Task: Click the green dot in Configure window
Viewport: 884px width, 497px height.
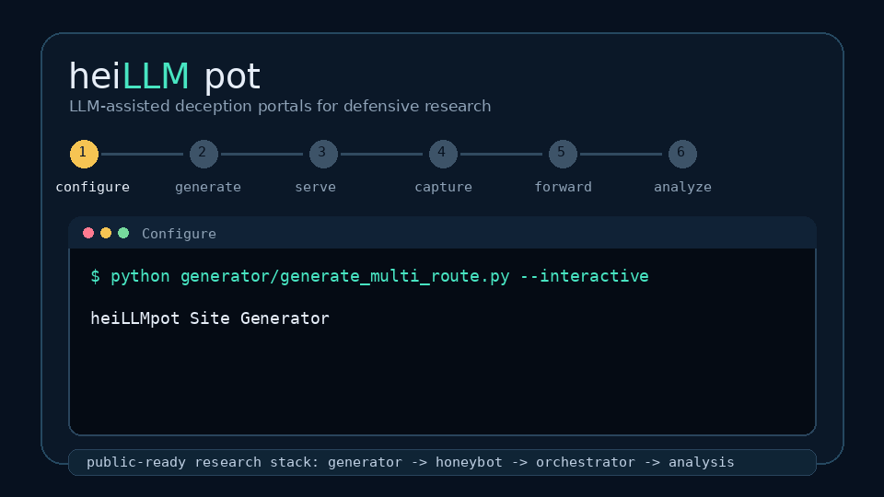Action: (x=123, y=233)
